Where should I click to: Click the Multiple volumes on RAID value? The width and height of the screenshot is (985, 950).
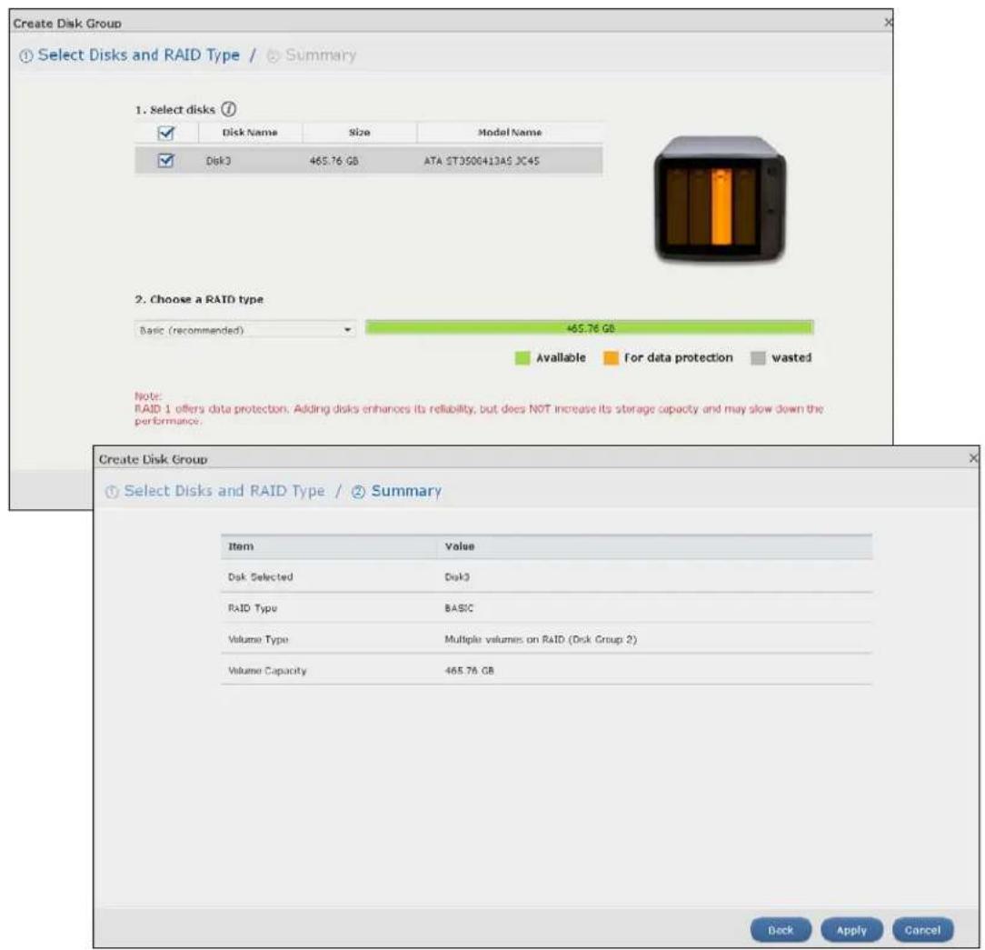(x=541, y=640)
